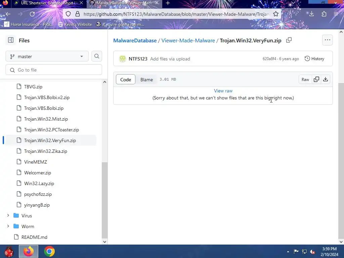View commit History
The width and height of the screenshot is (344, 258).
[314, 58]
